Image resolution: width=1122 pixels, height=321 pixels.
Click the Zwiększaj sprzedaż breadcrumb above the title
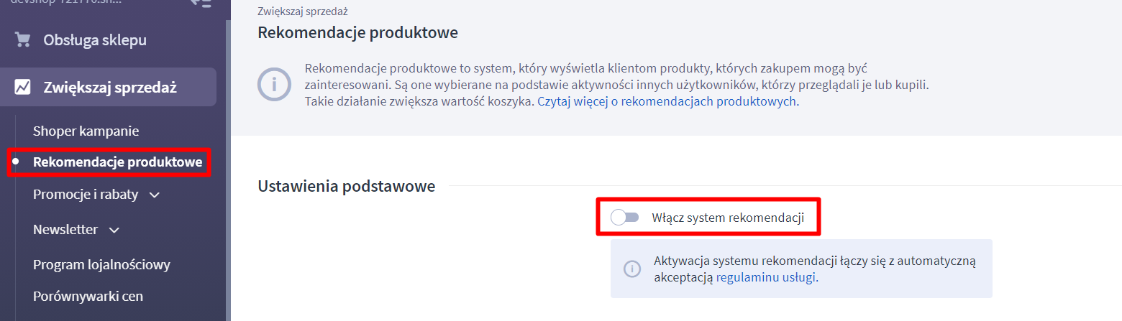click(298, 11)
